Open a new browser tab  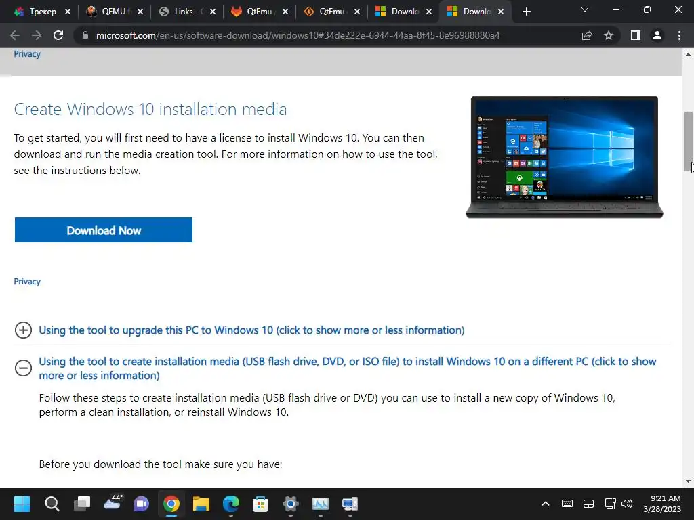tap(526, 12)
